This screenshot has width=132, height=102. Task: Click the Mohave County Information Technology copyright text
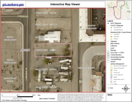pyautogui.click(x=14, y=100)
